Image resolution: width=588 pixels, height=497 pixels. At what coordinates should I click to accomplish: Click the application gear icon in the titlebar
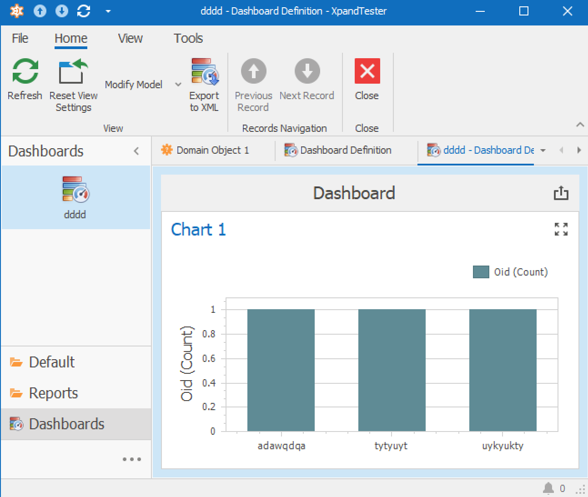[17, 10]
